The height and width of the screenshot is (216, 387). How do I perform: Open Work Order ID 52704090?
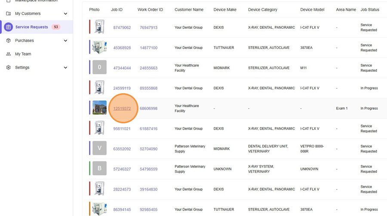[x=148, y=149]
